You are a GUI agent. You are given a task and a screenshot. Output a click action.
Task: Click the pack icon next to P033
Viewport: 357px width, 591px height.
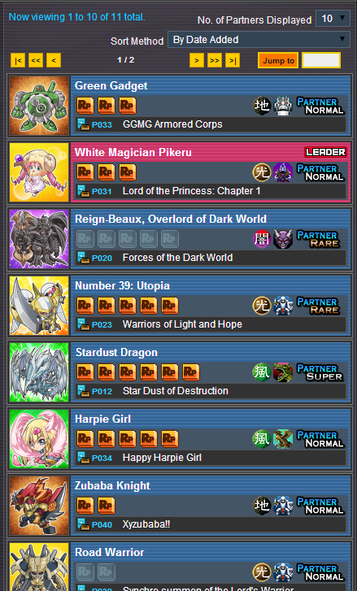(x=83, y=124)
